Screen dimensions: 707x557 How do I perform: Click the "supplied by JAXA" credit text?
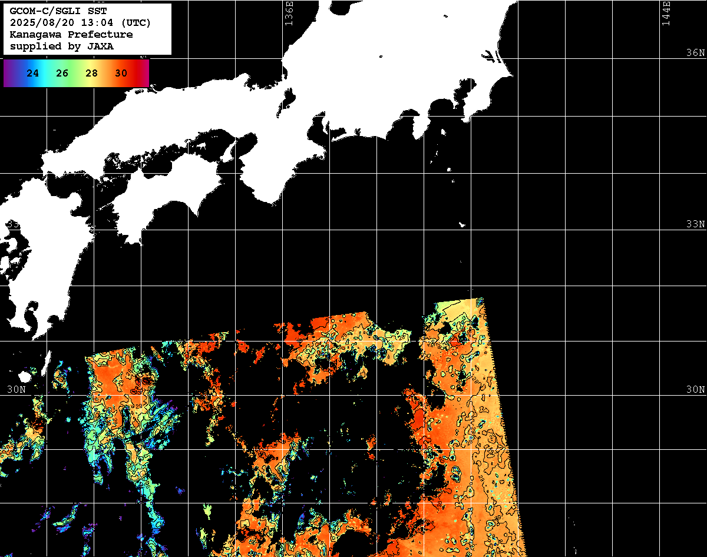(62, 47)
